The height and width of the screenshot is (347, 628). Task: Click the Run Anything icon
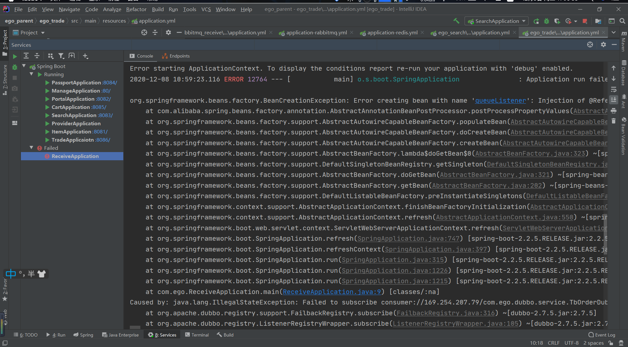(x=612, y=21)
